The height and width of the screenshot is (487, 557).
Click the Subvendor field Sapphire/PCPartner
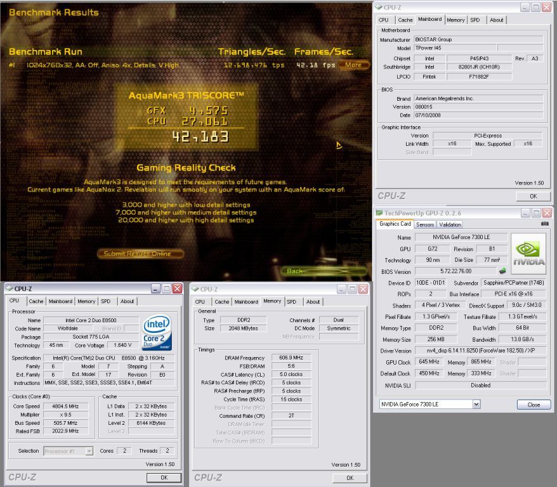[x=514, y=283]
